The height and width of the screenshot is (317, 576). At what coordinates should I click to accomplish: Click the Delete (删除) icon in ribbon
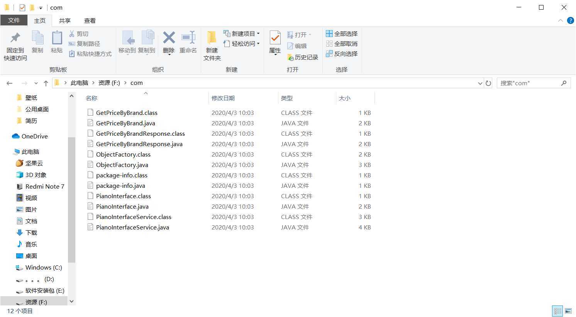click(x=169, y=38)
